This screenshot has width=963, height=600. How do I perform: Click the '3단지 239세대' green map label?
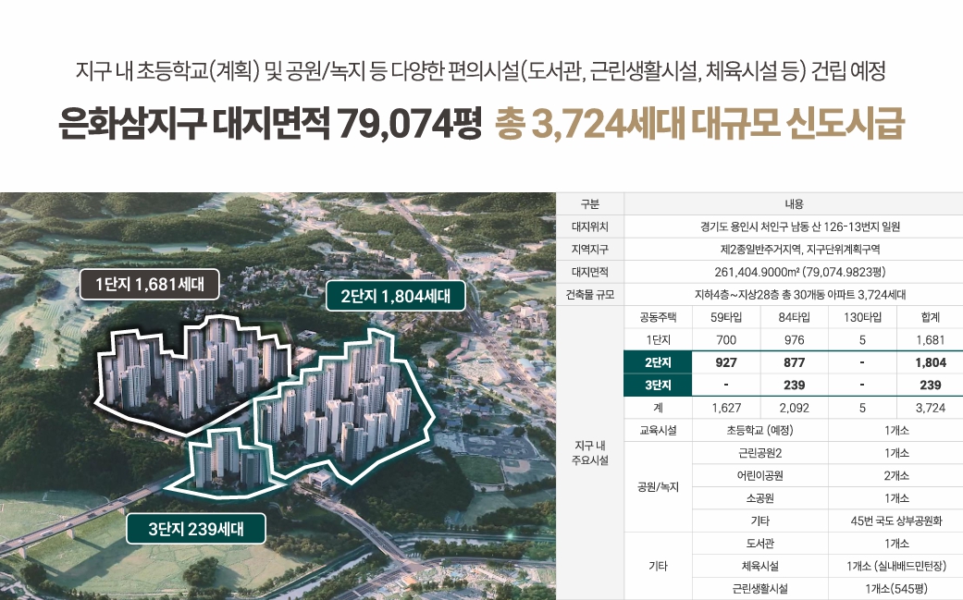click(196, 529)
